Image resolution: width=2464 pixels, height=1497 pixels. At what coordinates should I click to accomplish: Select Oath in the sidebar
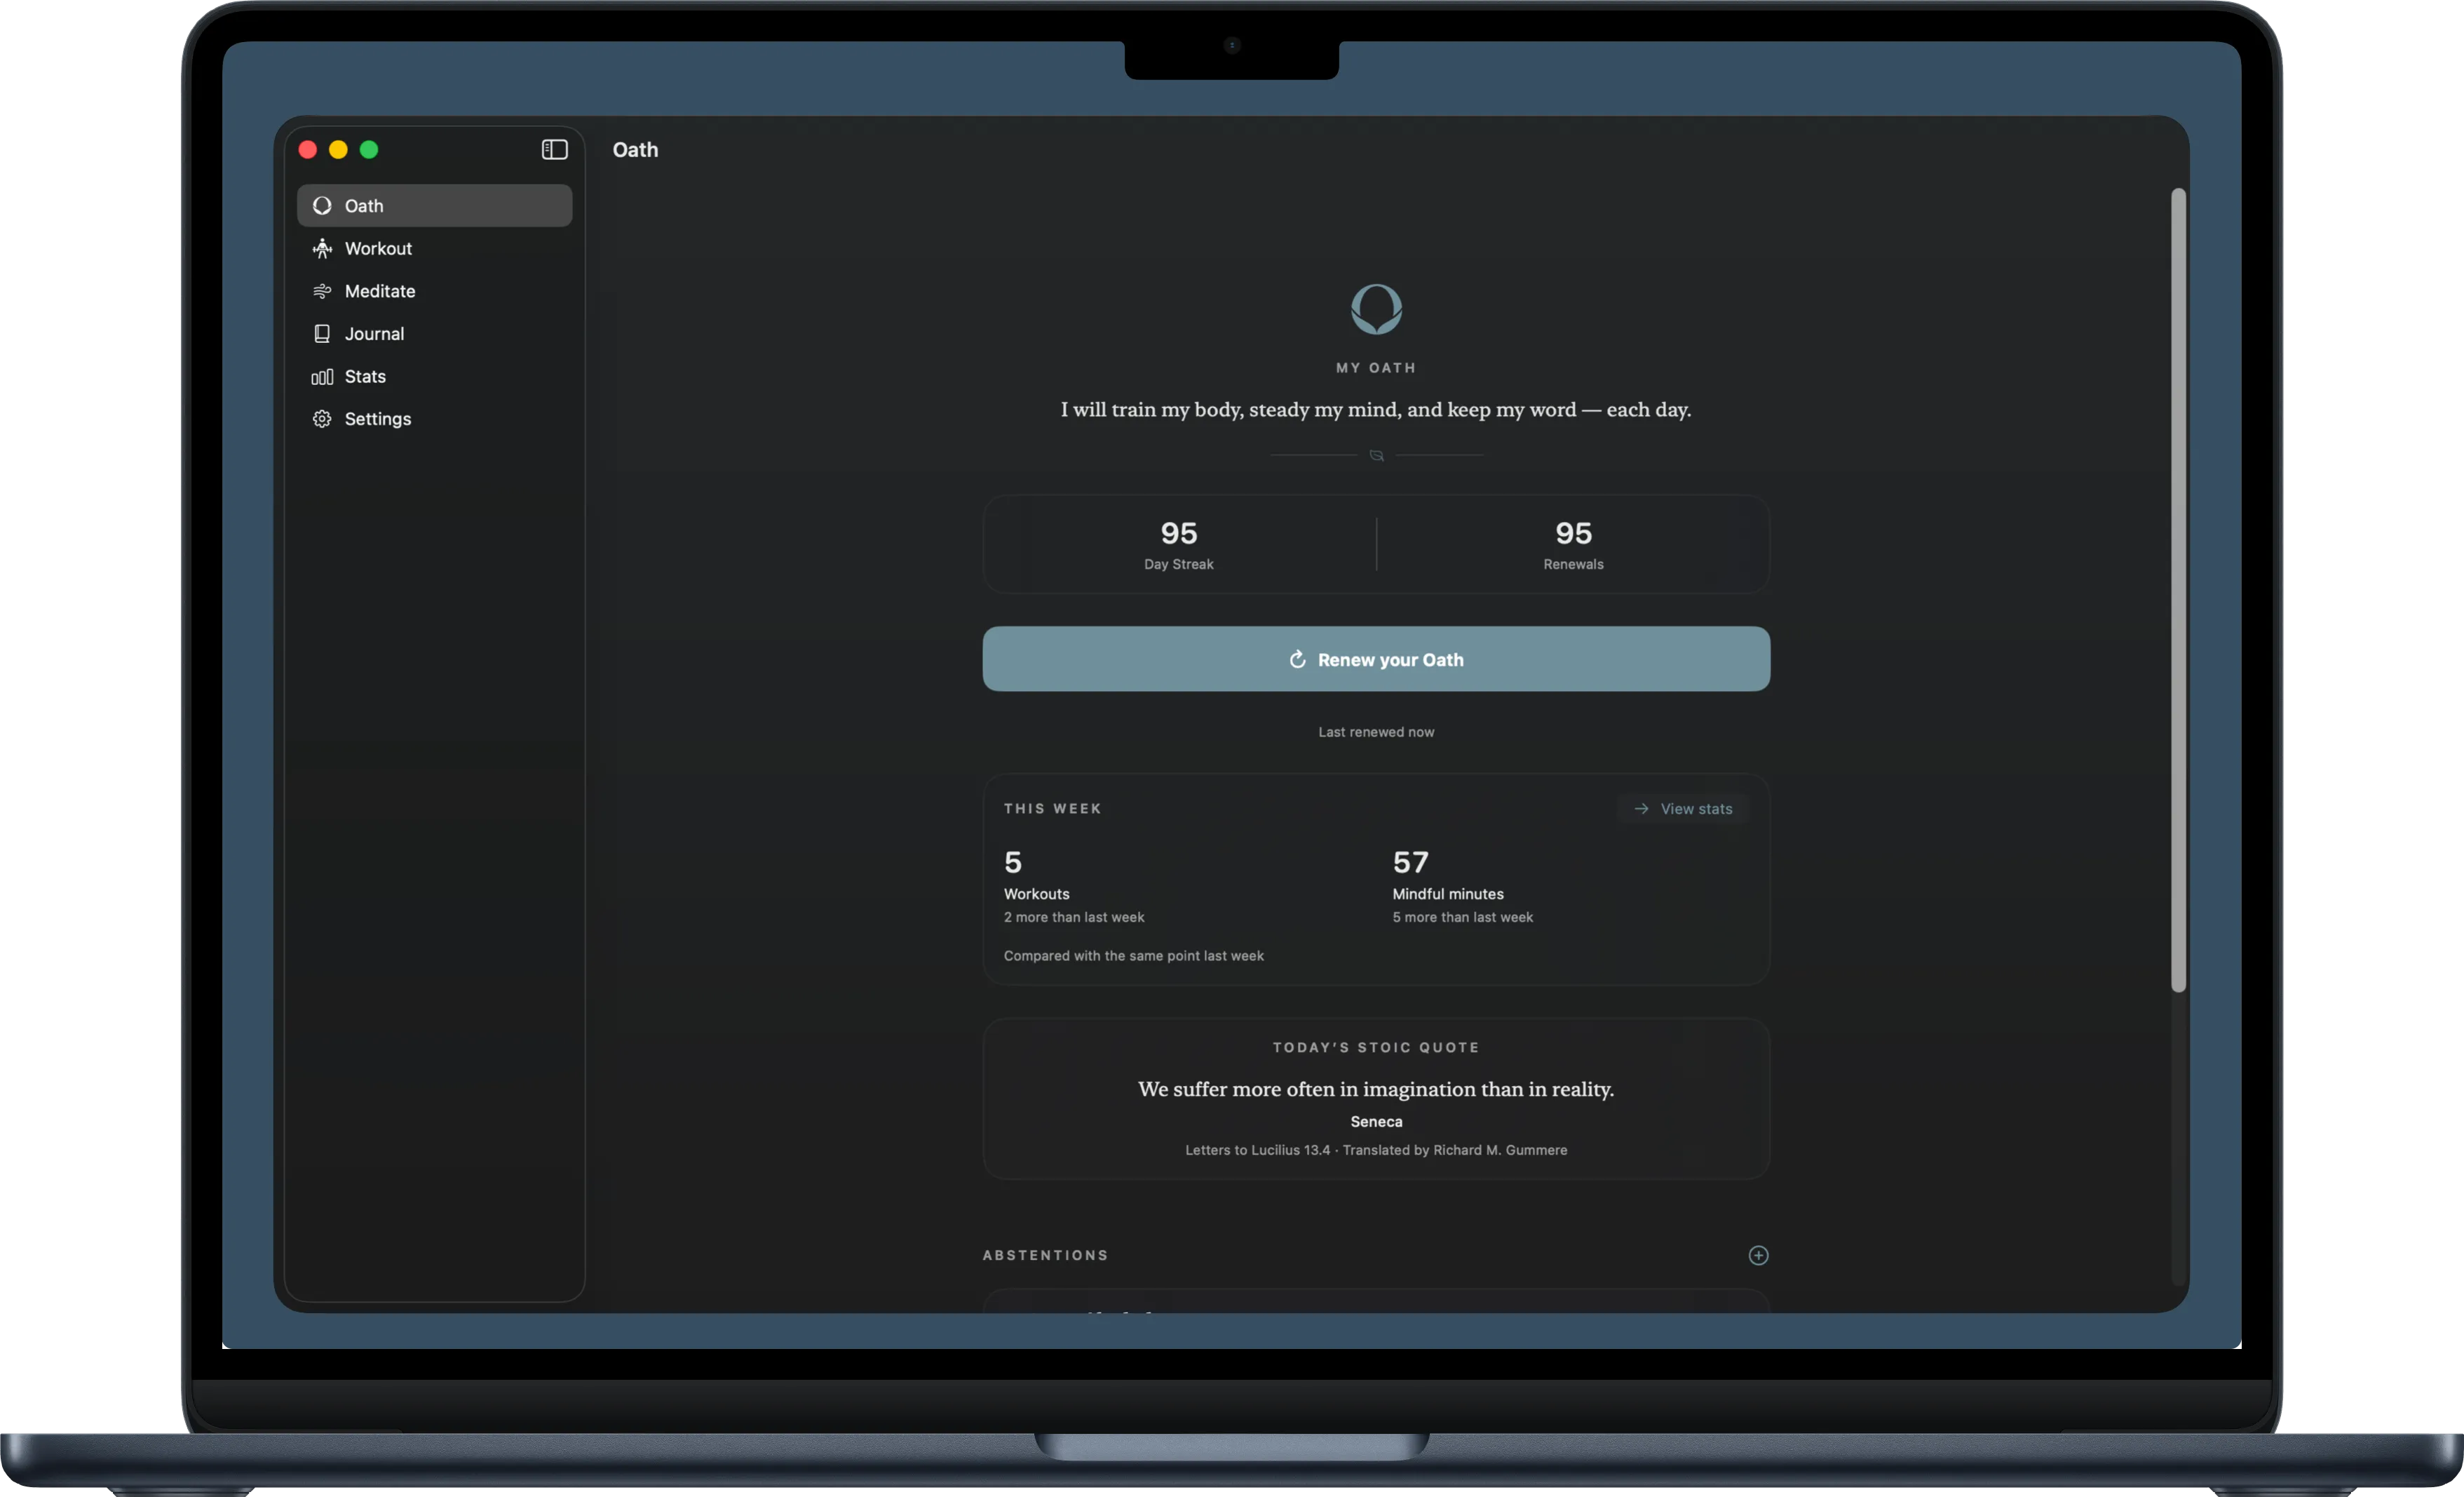tap(434, 205)
